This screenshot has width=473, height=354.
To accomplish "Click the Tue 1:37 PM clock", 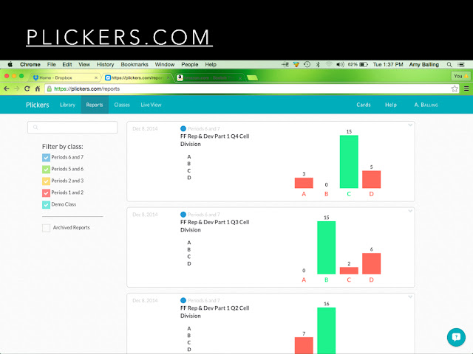I will [388, 64].
